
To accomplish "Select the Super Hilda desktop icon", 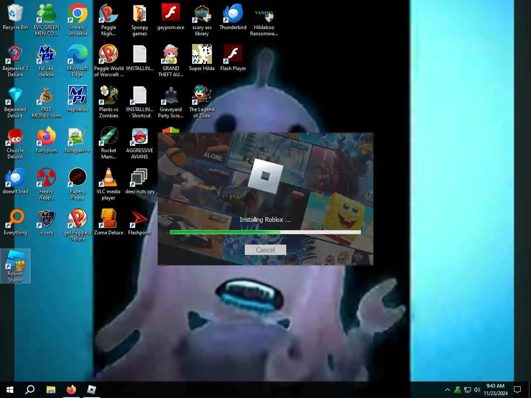I will click(202, 58).
